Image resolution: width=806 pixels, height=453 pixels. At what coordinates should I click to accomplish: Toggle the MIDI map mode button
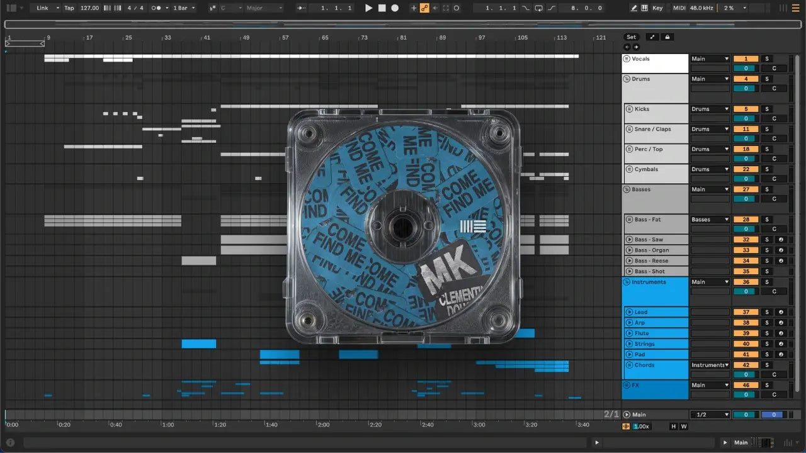pyautogui.click(x=679, y=8)
